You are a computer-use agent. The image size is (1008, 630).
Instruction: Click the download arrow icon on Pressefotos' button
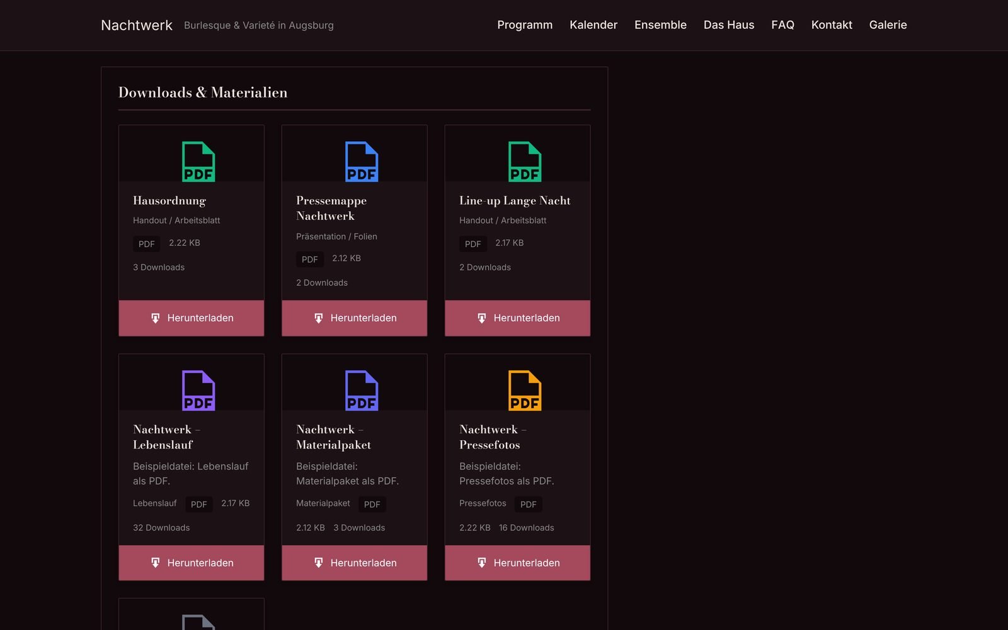click(482, 563)
